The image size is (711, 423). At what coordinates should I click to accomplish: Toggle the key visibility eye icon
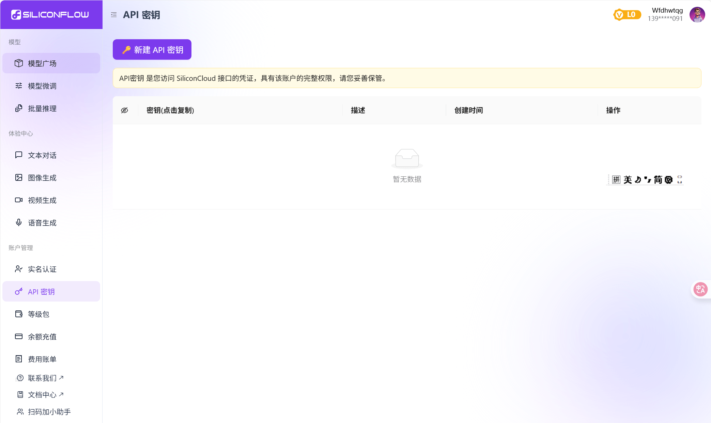click(x=125, y=110)
